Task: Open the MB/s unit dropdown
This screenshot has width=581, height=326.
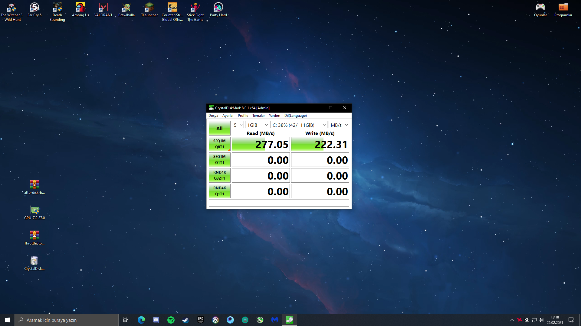Action: pos(339,125)
